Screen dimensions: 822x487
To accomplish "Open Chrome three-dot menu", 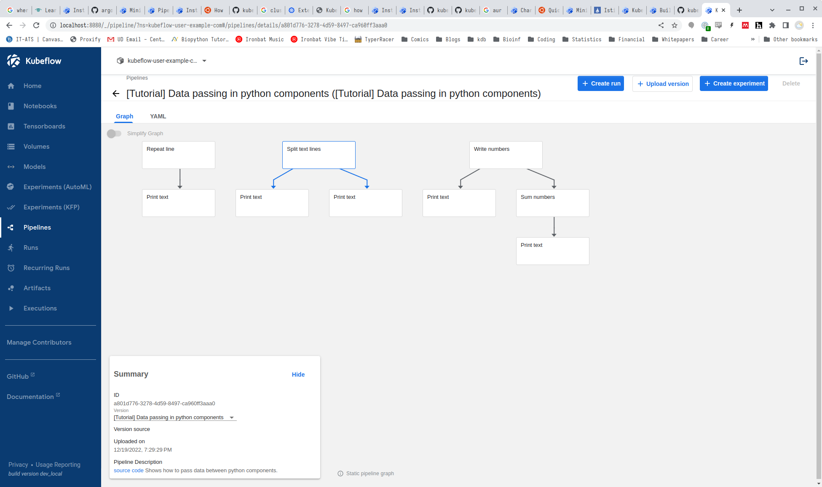I will pyautogui.click(x=813, y=25).
